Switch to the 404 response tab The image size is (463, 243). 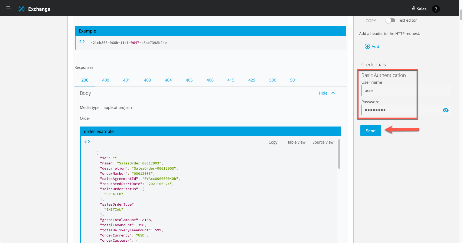tap(168, 80)
